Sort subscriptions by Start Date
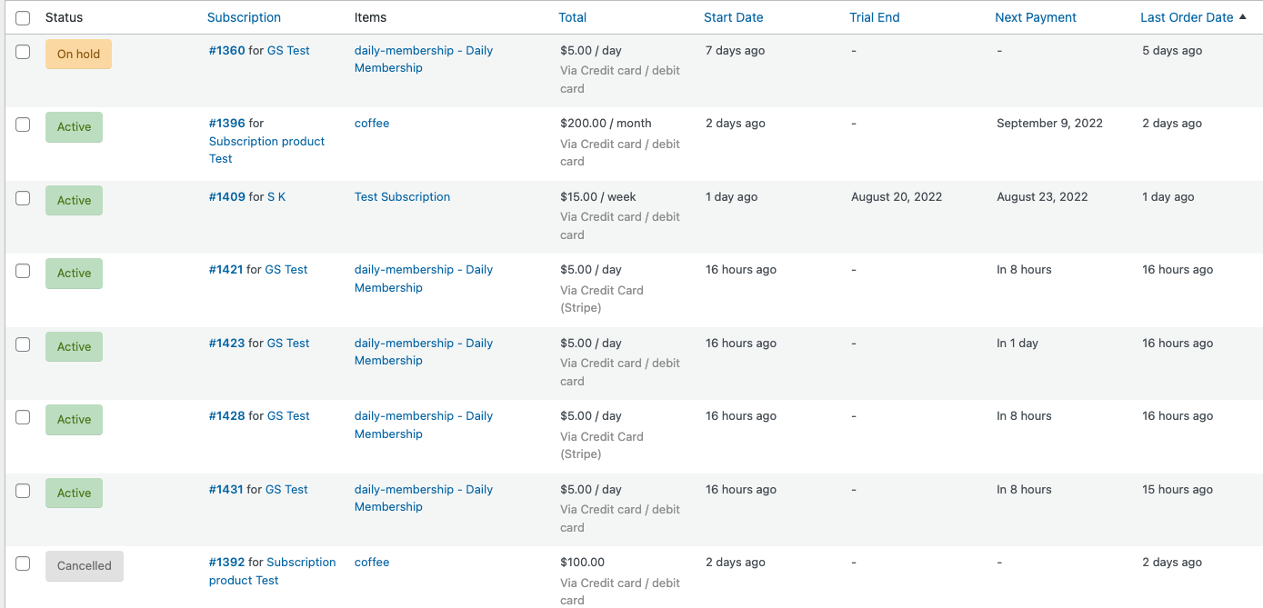Viewport: 1263px width, 608px height. (734, 17)
